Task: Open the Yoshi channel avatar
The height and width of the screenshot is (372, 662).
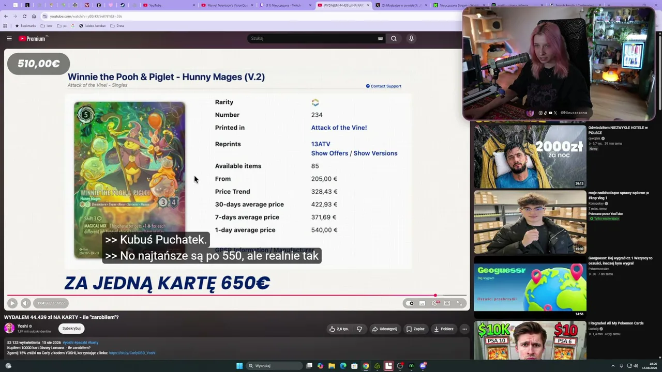Action: (9, 328)
